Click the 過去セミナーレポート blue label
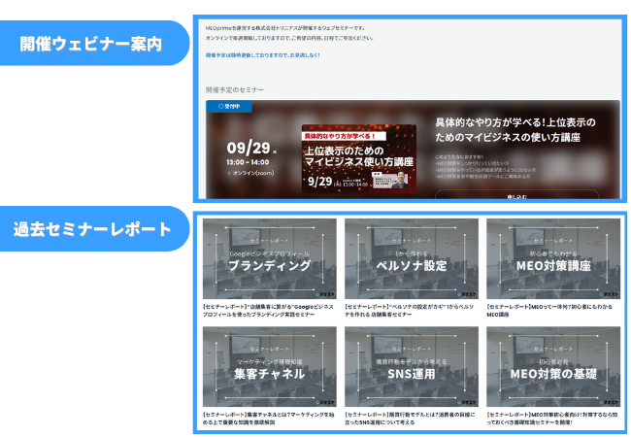This screenshot has width=631, height=437. pyautogui.click(x=94, y=229)
